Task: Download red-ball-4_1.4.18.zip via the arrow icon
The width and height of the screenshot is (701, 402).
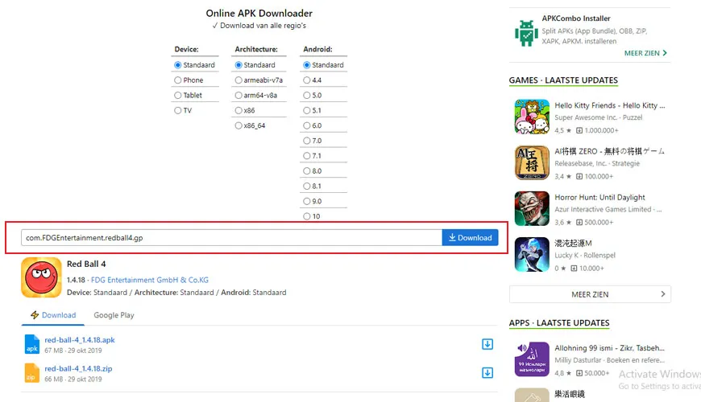Action: pos(487,372)
